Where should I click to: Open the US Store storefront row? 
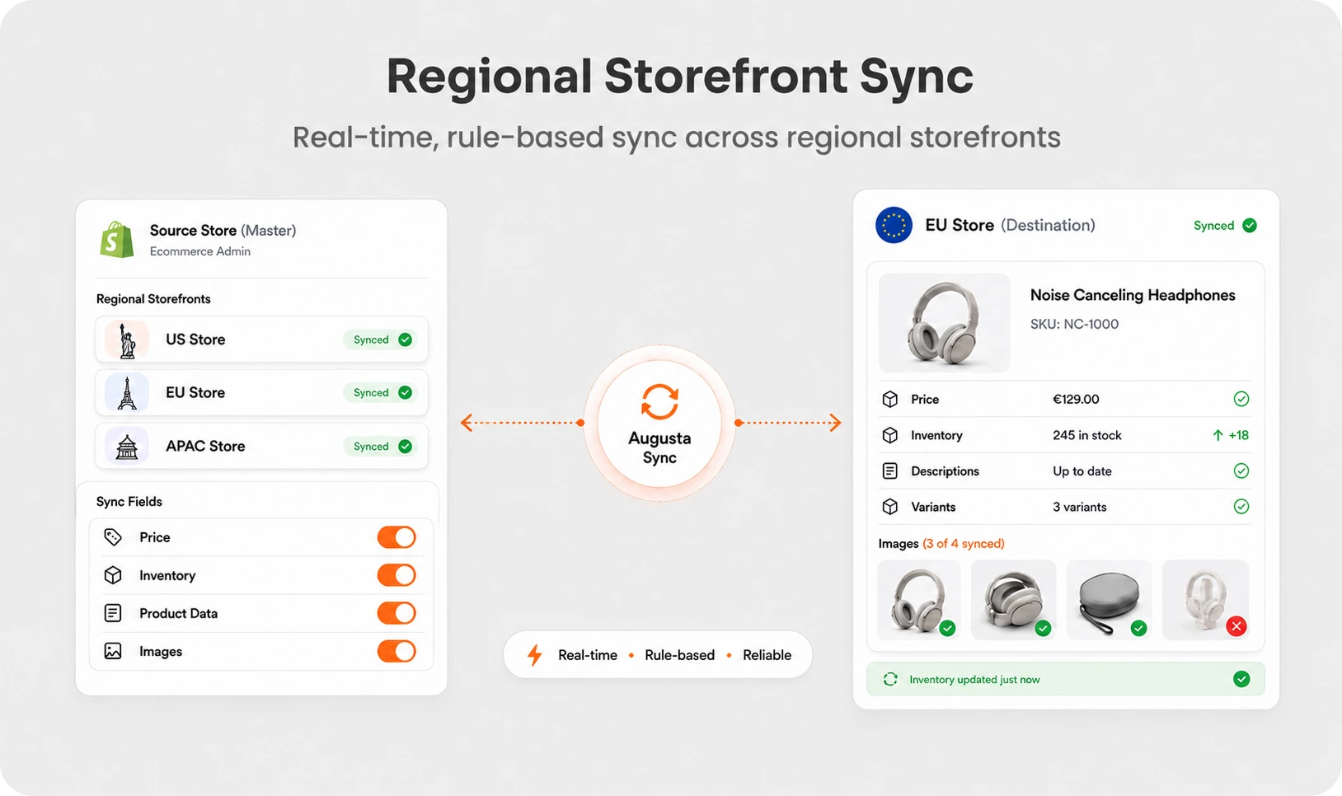coord(261,339)
